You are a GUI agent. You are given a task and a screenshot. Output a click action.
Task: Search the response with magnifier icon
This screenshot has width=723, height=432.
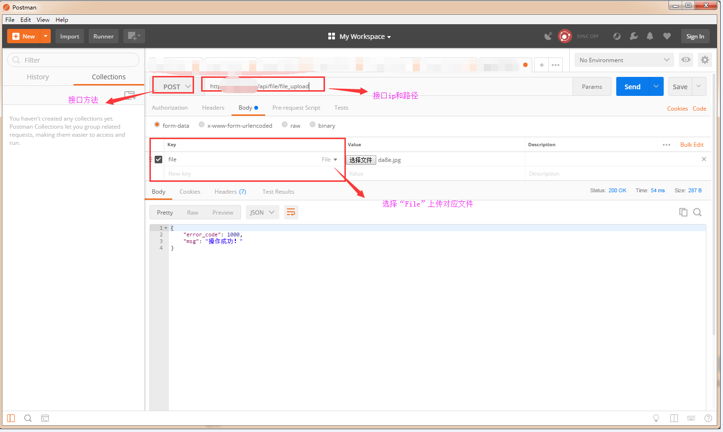[697, 212]
